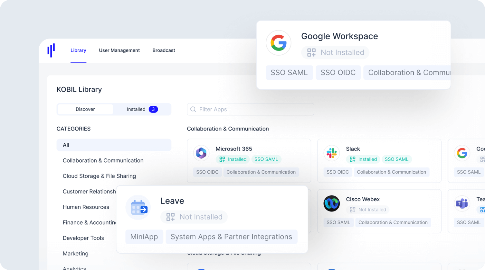This screenshot has width=485, height=270.
Task: Select the Microsoft Teams app icon
Action: coord(462,203)
